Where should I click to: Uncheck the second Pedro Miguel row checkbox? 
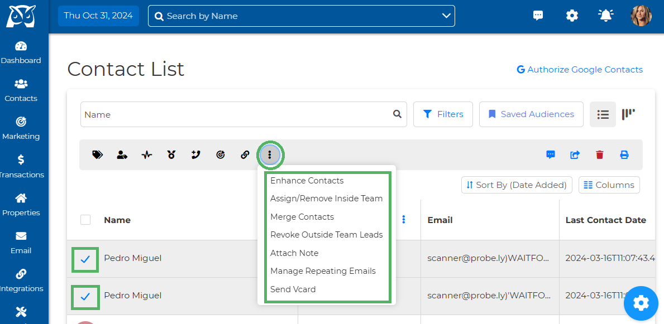85,297
